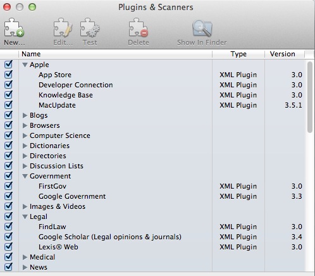Toggle the App Store checkbox
This screenshot has width=315, height=276.
8,75
